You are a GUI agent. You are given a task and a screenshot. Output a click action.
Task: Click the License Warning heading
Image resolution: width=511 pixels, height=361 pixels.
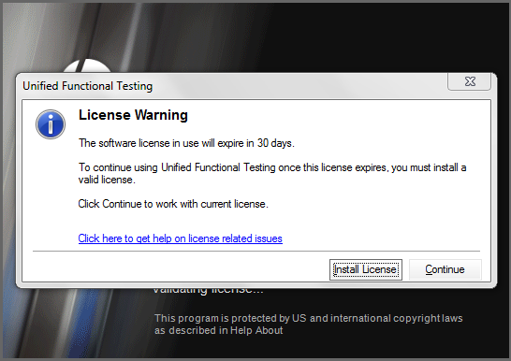click(133, 115)
